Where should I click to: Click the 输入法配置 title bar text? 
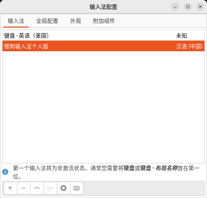coord(103,7)
